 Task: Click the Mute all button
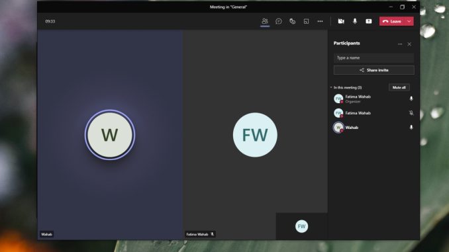[399, 87]
